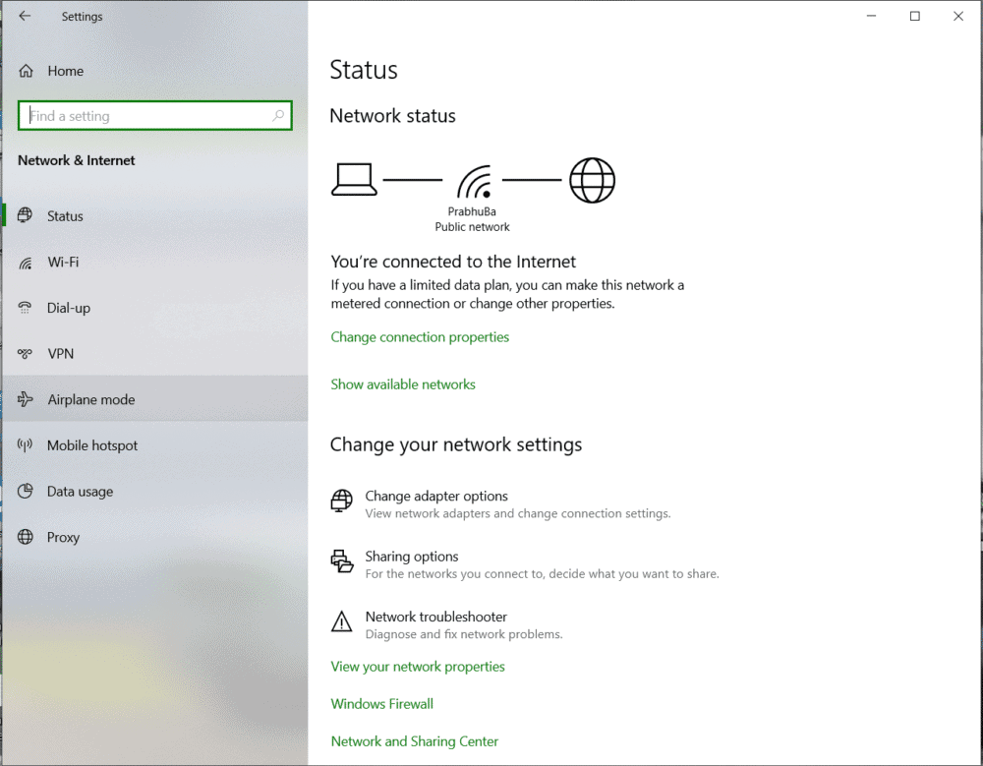Click the Proxy globe icon
The image size is (983, 766).
pos(27,537)
